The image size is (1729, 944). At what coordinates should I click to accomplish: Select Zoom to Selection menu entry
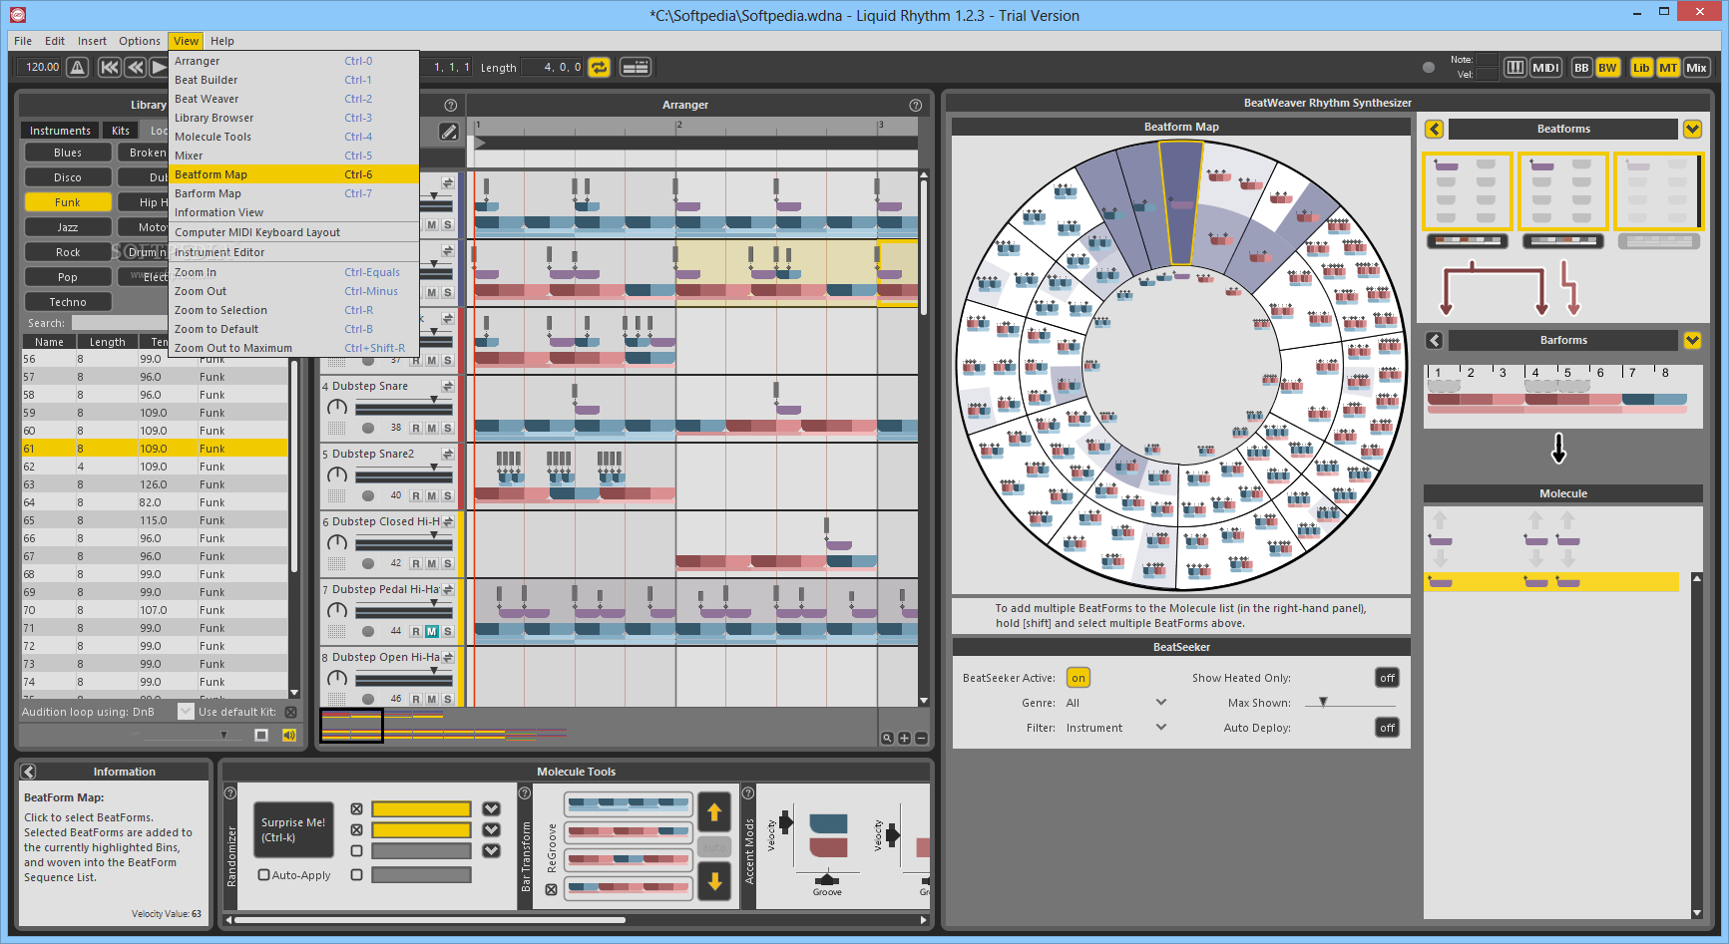(293, 310)
